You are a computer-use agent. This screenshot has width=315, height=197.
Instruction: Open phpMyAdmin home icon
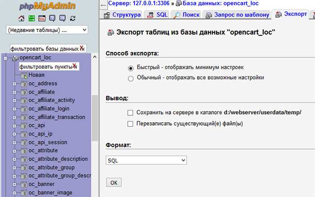(22, 18)
